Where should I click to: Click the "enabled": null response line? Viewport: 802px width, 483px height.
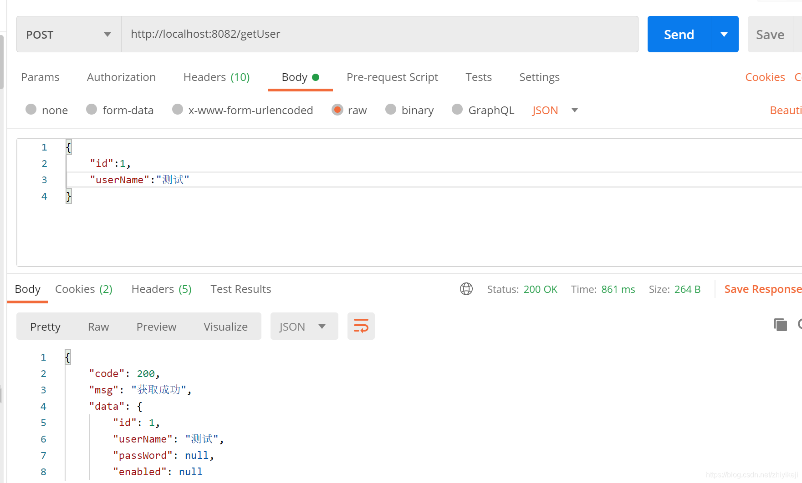(x=158, y=472)
